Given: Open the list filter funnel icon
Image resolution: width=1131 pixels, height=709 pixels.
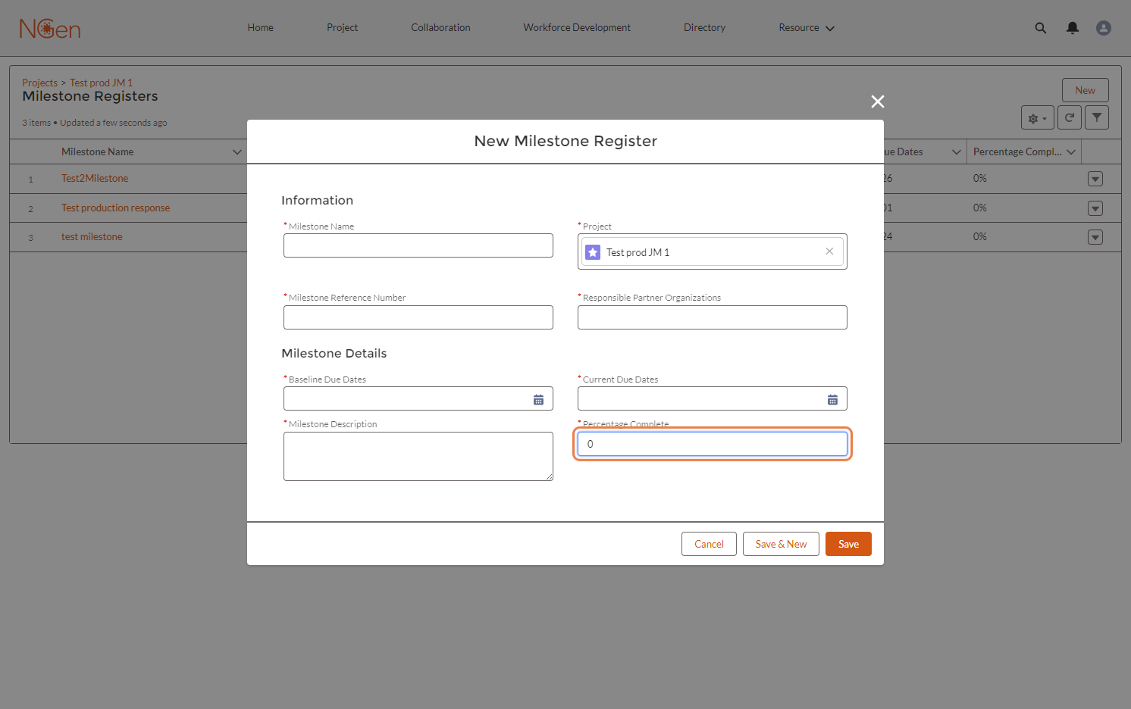Looking at the screenshot, I should click(1097, 117).
